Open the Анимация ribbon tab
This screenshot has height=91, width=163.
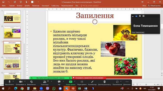[45, 6]
